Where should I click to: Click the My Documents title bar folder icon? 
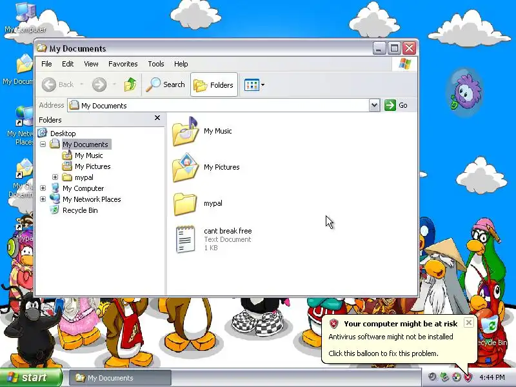[x=42, y=48]
